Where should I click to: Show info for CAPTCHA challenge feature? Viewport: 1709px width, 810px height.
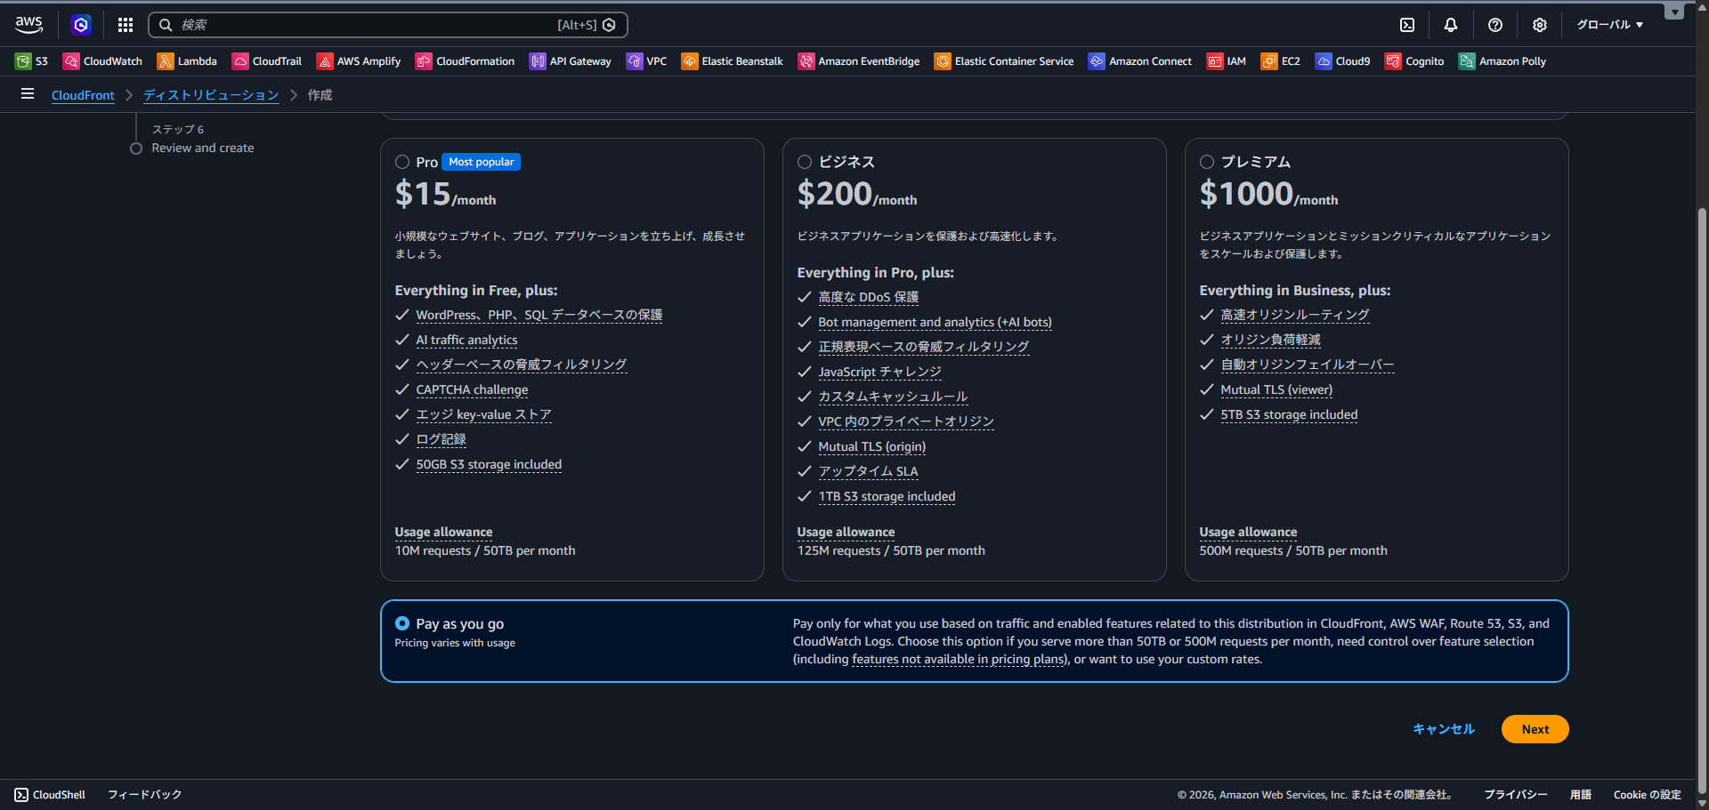(x=472, y=389)
